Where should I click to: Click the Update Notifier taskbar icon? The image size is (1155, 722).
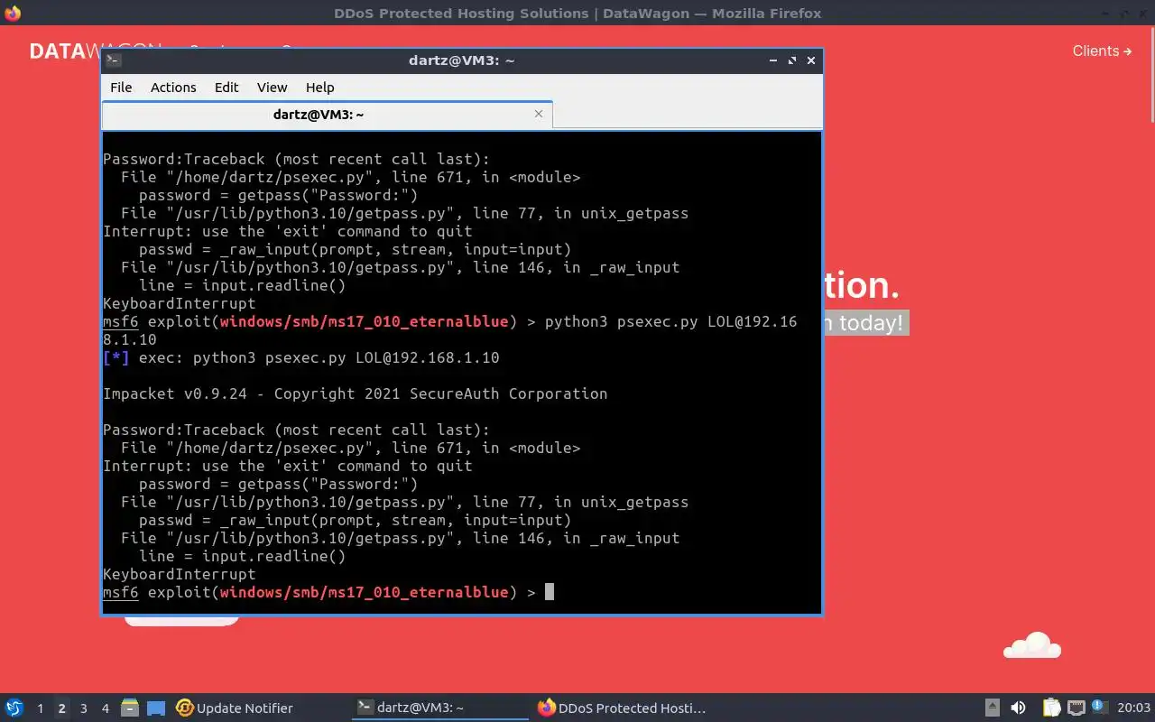tap(185, 708)
